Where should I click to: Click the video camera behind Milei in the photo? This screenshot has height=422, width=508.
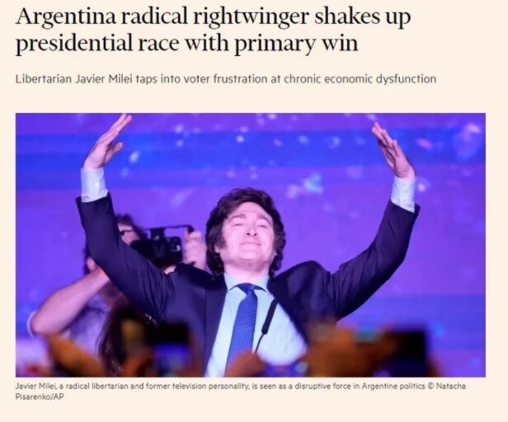pos(160,245)
